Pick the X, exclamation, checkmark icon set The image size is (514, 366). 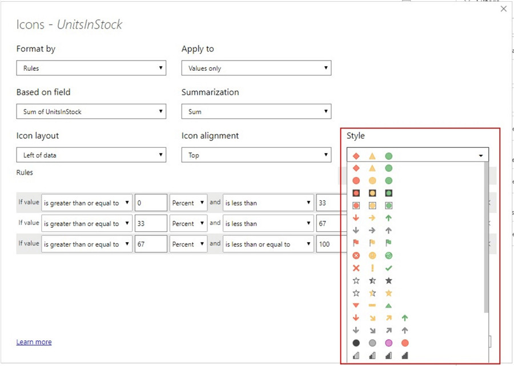tap(372, 268)
